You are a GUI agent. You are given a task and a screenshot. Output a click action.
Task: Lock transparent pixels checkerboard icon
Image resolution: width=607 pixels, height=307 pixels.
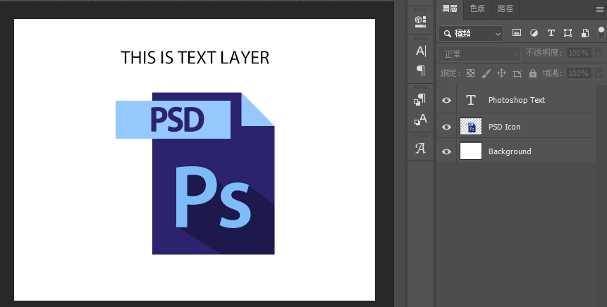470,73
